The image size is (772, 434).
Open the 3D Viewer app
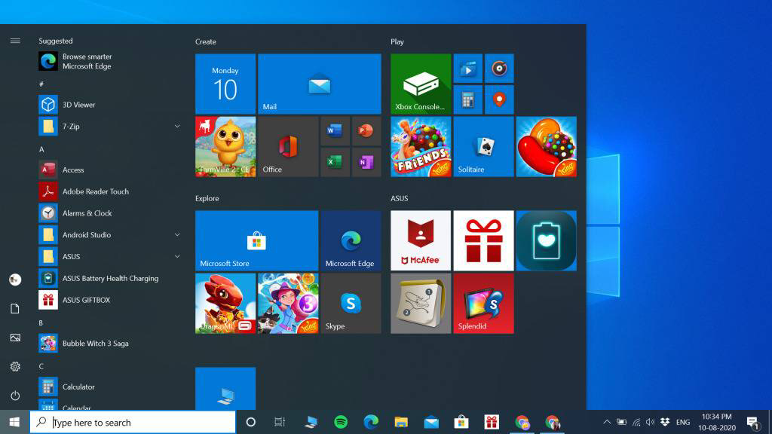pyautogui.click(x=109, y=104)
